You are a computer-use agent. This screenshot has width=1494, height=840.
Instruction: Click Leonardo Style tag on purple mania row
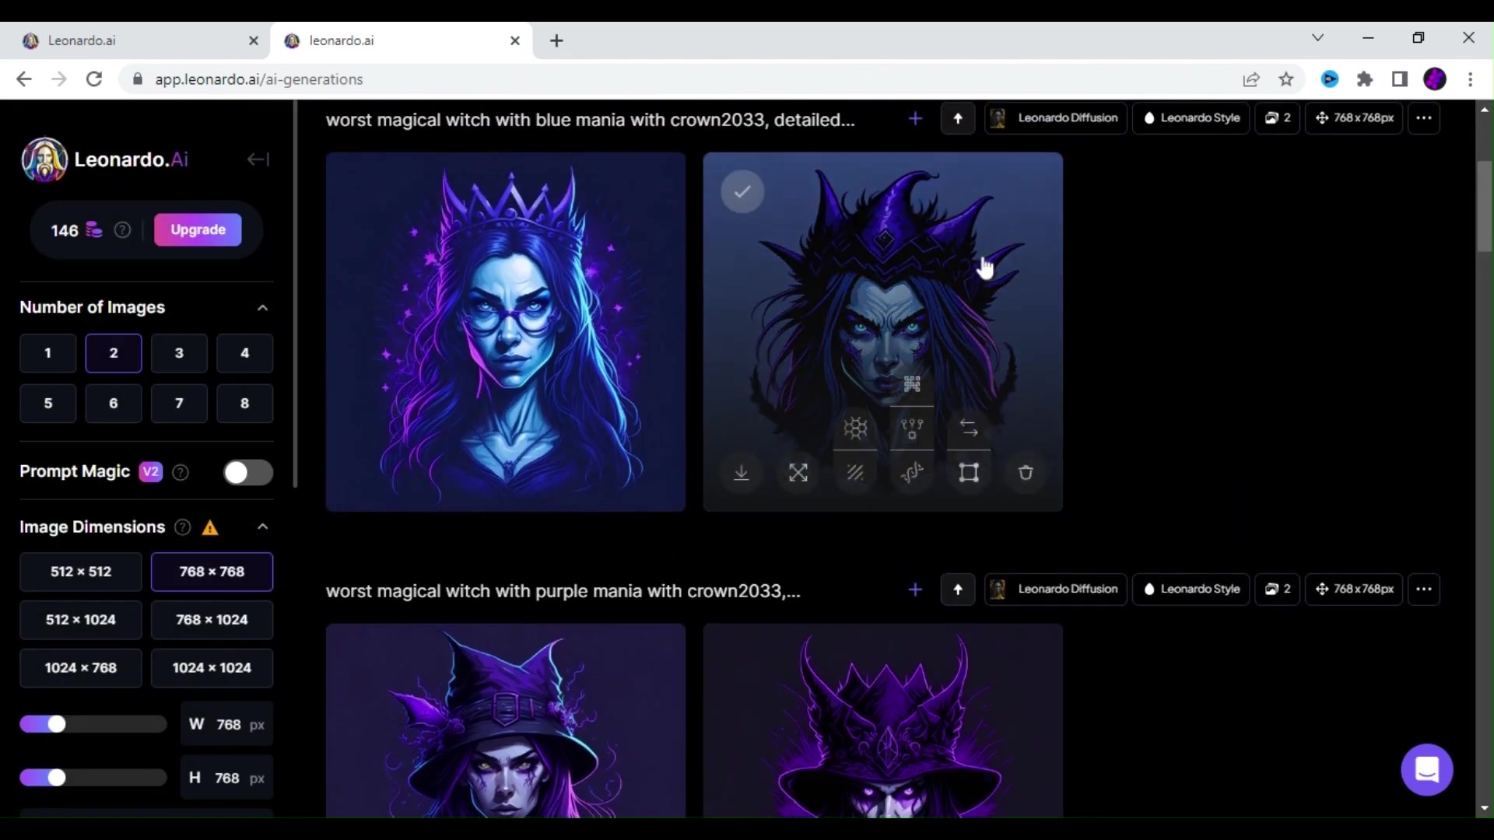1191,590
